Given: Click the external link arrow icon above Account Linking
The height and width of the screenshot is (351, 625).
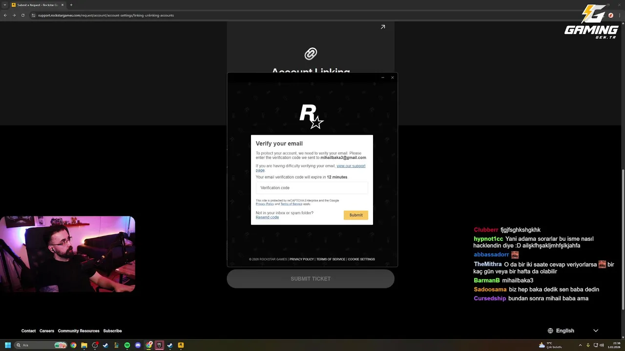Looking at the screenshot, I should pyautogui.click(x=383, y=27).
